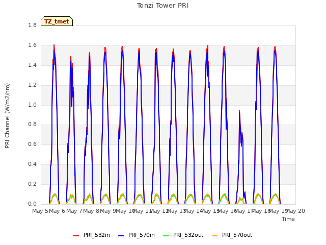This screenshot has height=245, width=326.
Task: Click the 0.6 y-axis tick label
Action: coord(32,144)
